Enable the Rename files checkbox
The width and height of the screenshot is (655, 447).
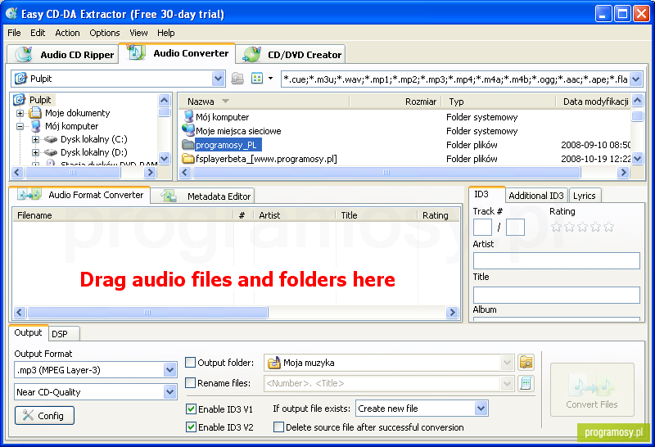190,382
